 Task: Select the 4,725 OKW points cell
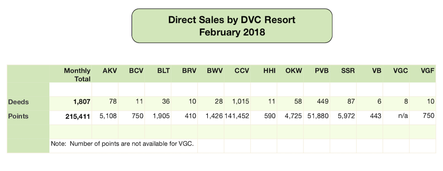coord(294,116)
